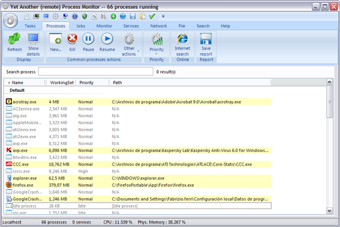Select the AppleMobile... process
The width and height of the screenshot is (340, 227).
138,123
